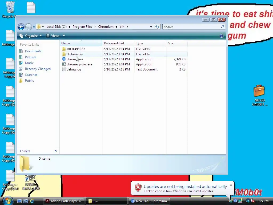Image resolution: width=273 pixels, height=205 pixels.
Task: Click the search magnifier icon
Action: [222, 27]
